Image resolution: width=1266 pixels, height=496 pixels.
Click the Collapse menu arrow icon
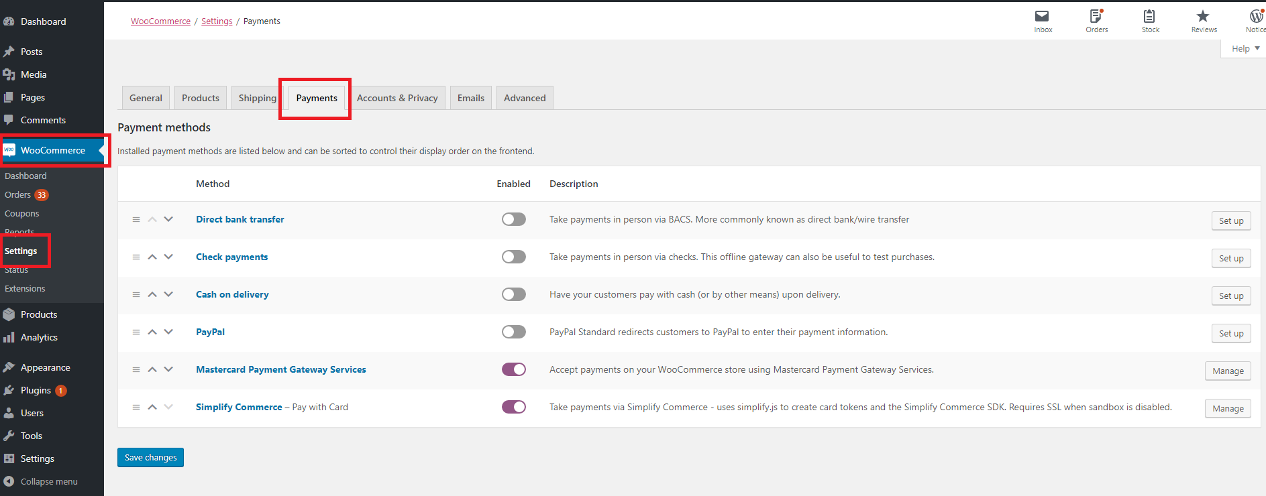pyautogui.click(x=9, y=481)
